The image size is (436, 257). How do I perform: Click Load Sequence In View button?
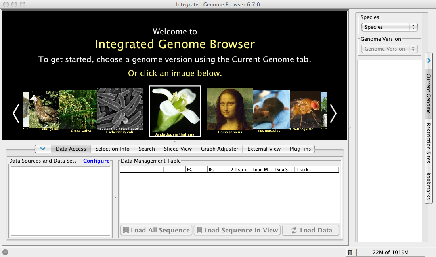[x=237, y=230]
